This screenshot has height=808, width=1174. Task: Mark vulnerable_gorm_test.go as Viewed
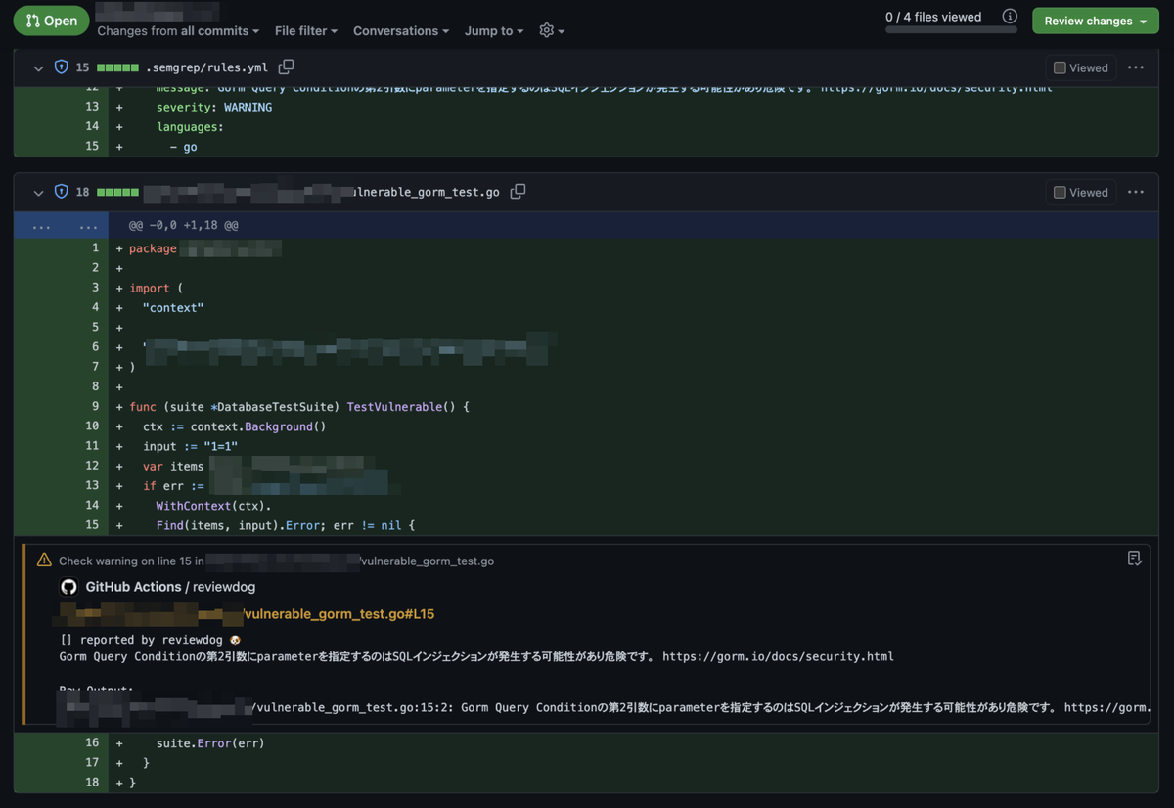click(1081, 192)
